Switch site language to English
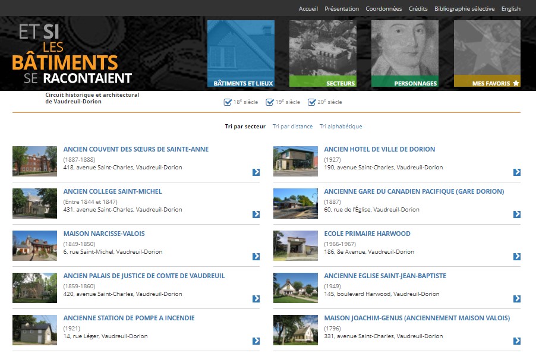Viewport: 536px width, 353px height. (x=510, y=9)
